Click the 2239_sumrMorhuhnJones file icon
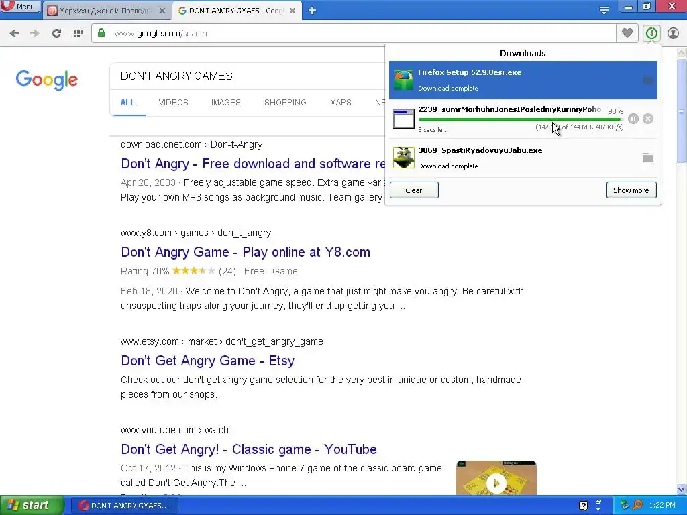 [x=403, y=119]
